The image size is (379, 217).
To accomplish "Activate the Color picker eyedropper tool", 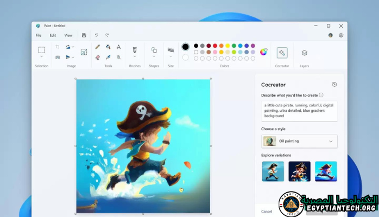I will click(x=108, y=57).
